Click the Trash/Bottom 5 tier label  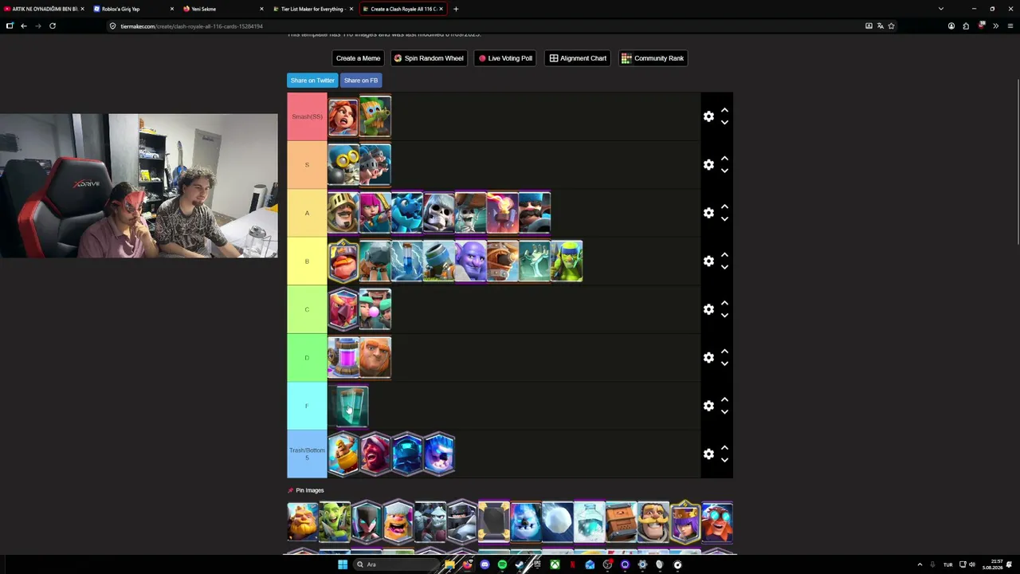coord(307,454)
